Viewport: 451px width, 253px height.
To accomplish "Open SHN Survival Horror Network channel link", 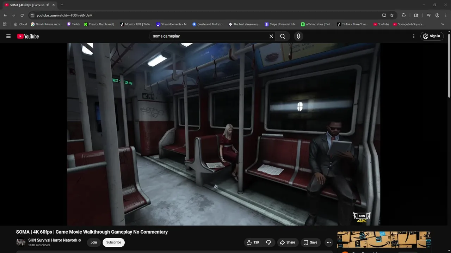I will [x=53, y=240].
